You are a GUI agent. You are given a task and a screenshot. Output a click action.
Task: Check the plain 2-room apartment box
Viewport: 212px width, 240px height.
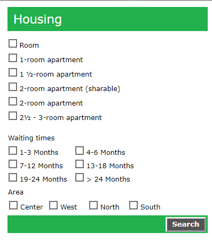pyautogui.click(x=13, y=101)
